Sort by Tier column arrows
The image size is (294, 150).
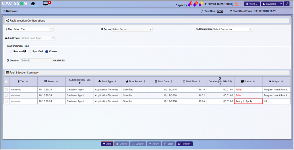coord(27,82)
